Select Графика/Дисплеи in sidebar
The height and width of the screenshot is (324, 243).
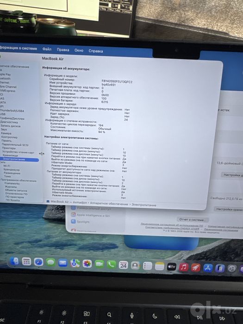pyautogui.click(x=12, y=118)
